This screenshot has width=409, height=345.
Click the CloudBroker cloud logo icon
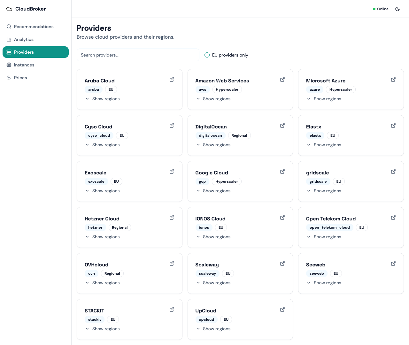click(9, 9)
